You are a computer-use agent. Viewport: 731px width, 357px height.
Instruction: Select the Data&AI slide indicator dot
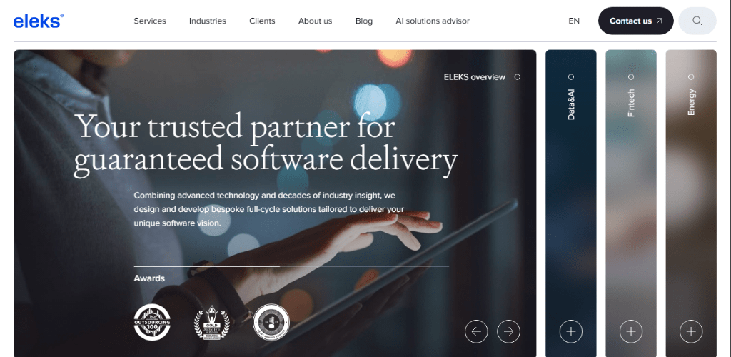coord(571,77)
